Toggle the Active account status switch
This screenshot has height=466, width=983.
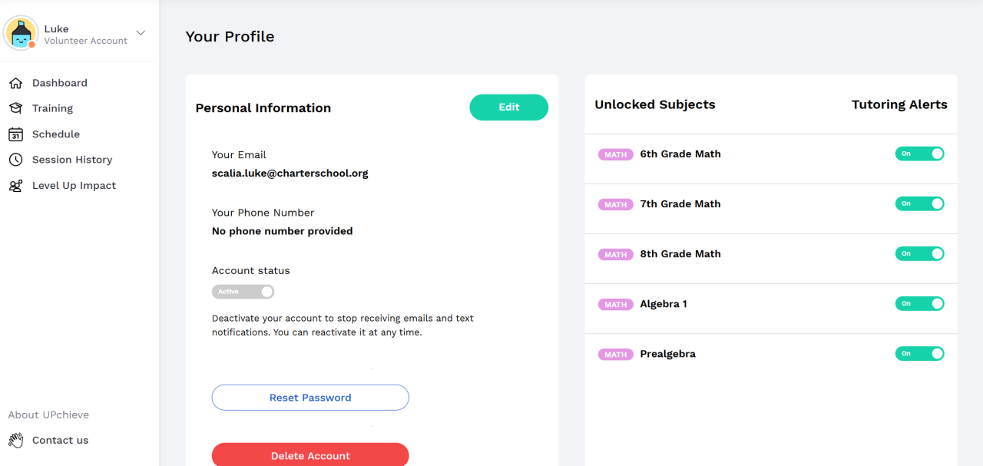243,292
